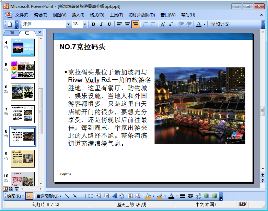This screenshot has height=211, width=268.
Task: Increase indent level
Action: click(189, 24)
